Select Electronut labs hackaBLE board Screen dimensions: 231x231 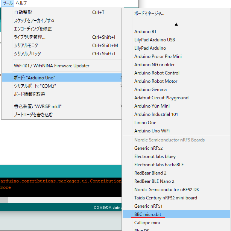coord(176,164)
